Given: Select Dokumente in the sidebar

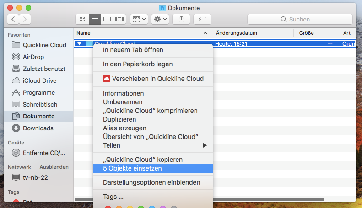Looking at the screenshot, I should pos(39,116).
